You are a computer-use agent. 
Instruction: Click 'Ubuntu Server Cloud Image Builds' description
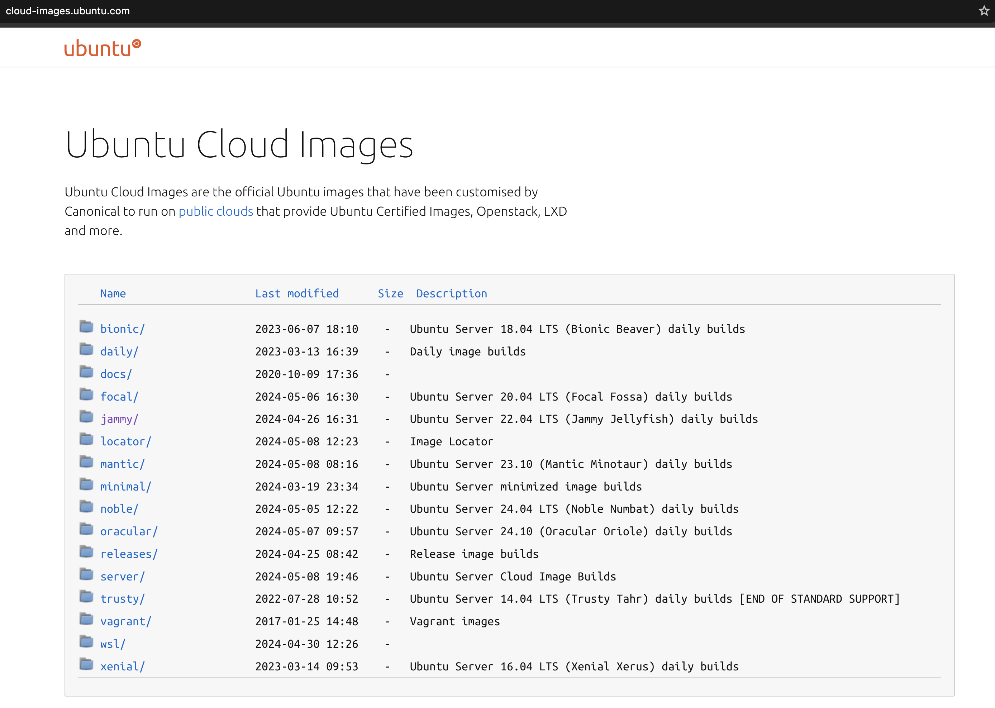coord(513,577)
